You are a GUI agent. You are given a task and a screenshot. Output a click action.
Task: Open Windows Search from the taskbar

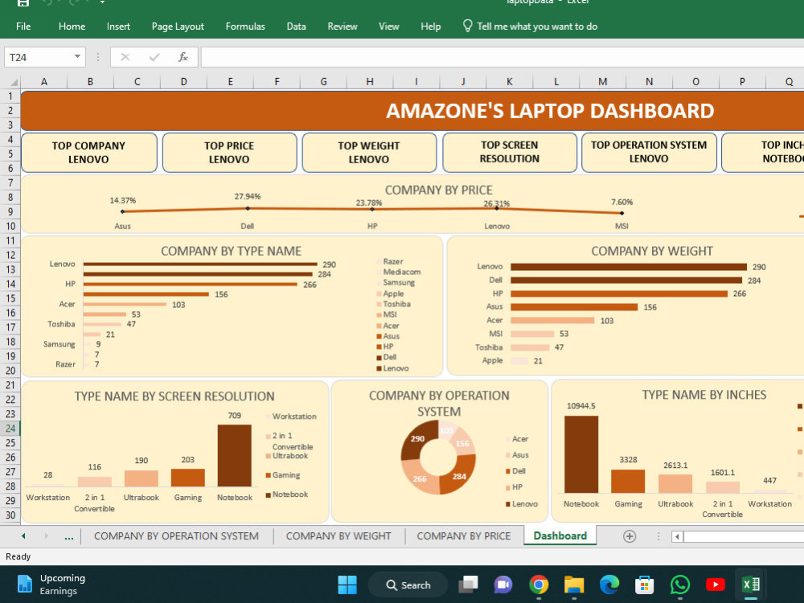[408, 585]
